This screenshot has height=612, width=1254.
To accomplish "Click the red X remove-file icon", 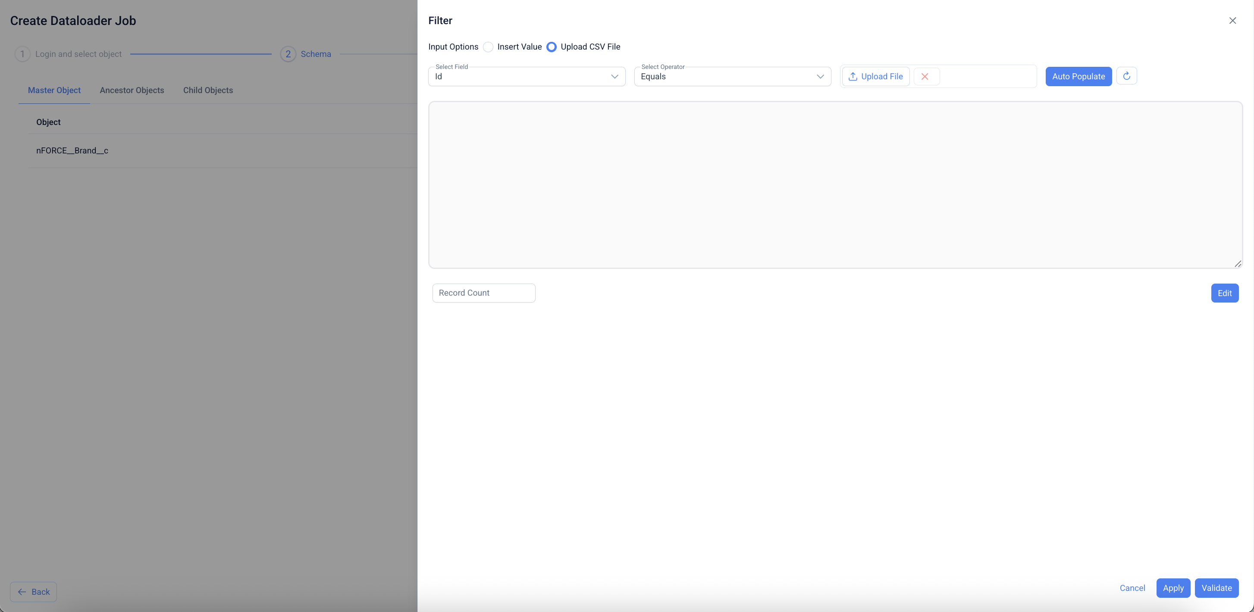I will [925, 76].
